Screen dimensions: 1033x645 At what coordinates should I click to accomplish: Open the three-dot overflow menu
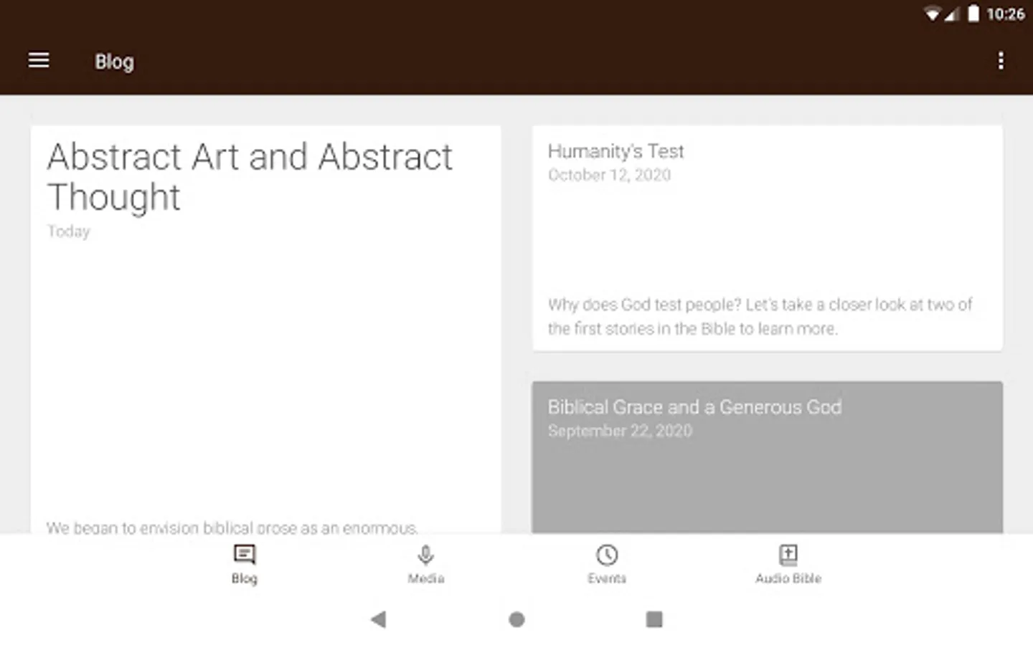click(x=1001, y=61)
